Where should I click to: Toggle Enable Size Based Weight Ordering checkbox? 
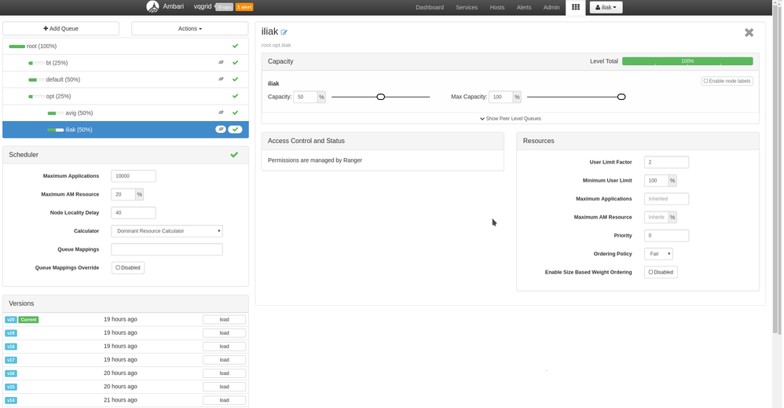tap(650, 272)
